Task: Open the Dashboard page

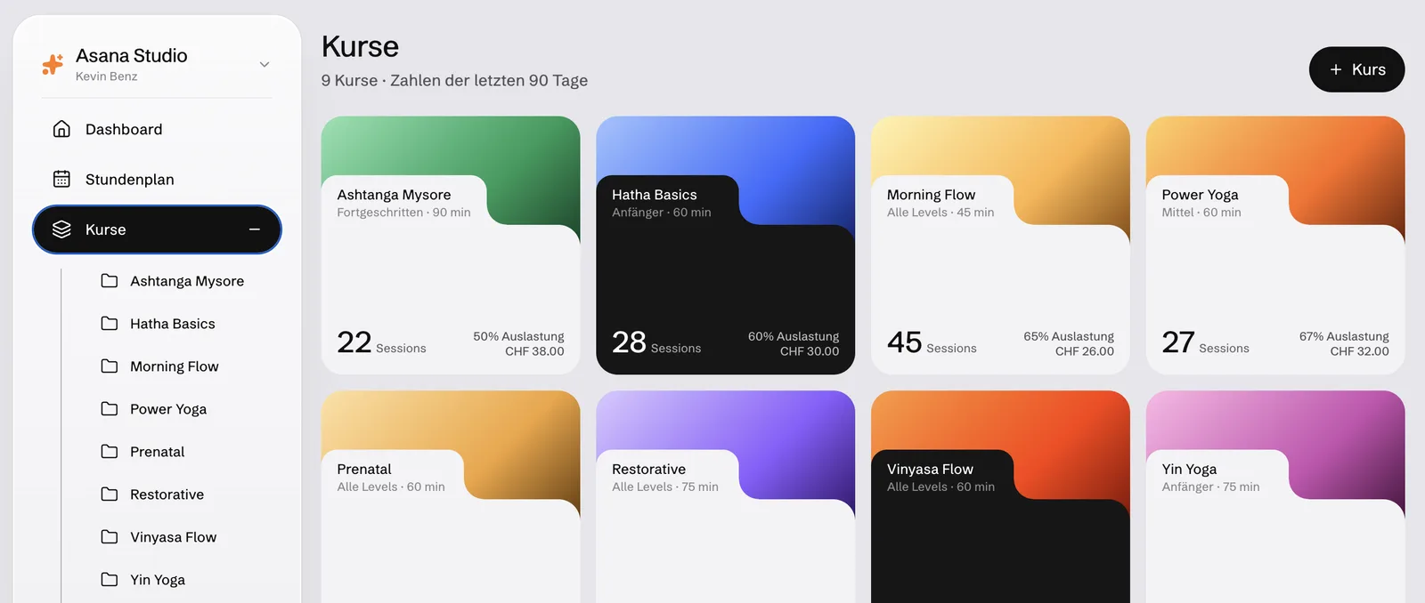Action: coord(157,129)
